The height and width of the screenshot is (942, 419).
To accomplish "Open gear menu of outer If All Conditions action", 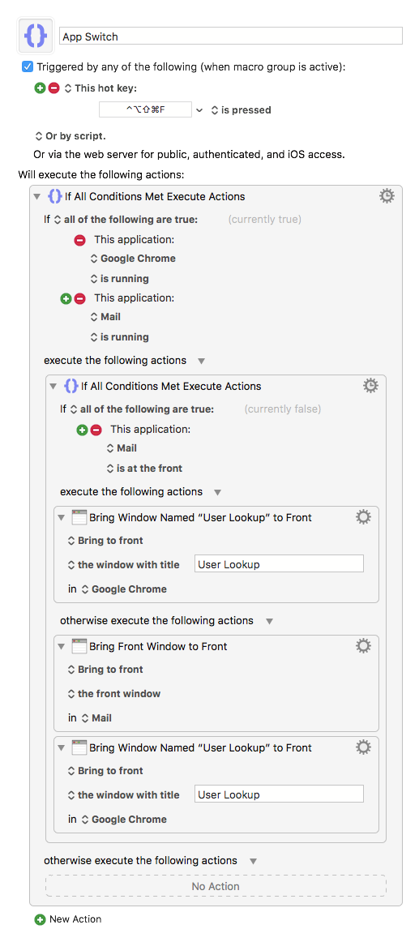I will coord(387,196).
